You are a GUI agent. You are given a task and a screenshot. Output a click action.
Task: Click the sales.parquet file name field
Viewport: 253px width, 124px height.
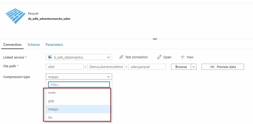tap(147, 67)
